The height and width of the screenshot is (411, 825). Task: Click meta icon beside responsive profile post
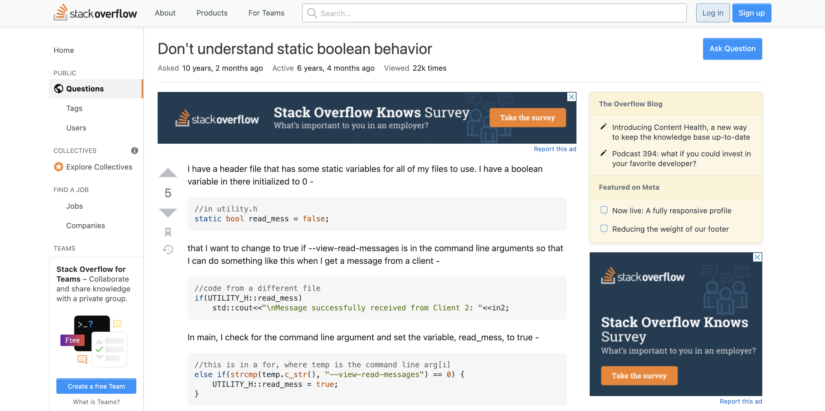tap(604, 210)
